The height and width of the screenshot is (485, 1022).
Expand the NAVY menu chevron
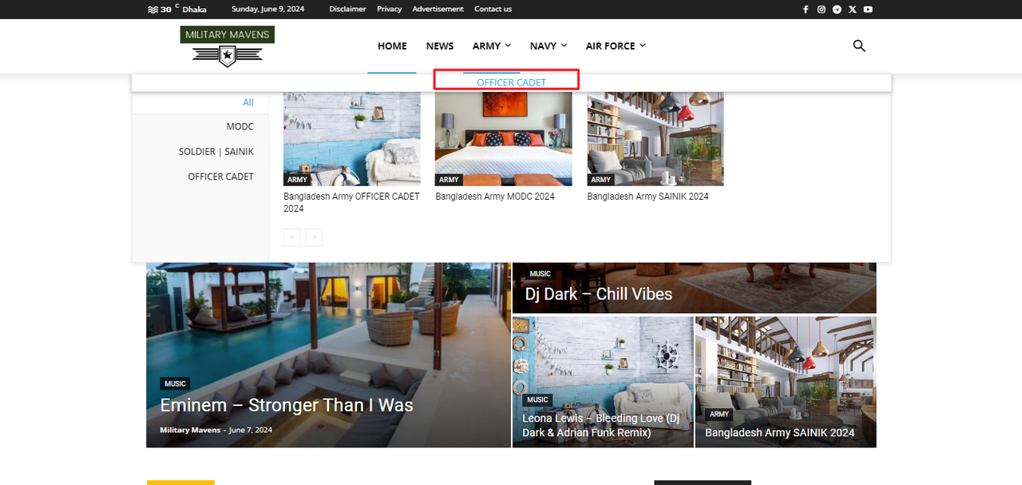[564, 46]
